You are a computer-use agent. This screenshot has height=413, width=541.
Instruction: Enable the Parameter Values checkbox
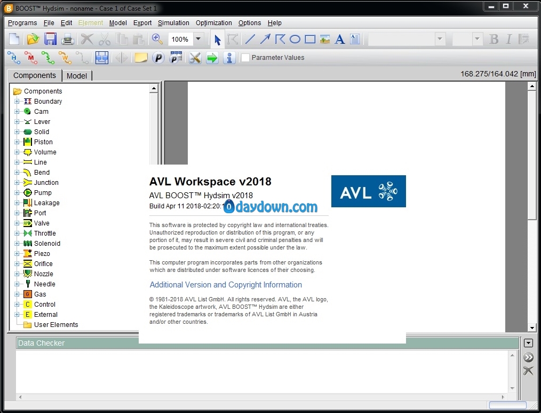point(245,58)
